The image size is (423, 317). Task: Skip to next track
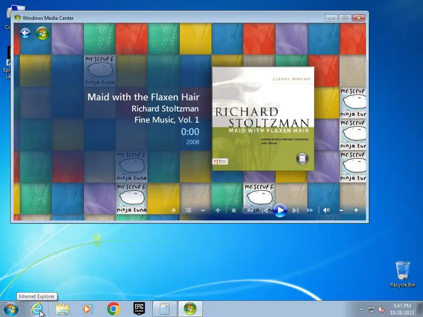(x=296, y=210)
